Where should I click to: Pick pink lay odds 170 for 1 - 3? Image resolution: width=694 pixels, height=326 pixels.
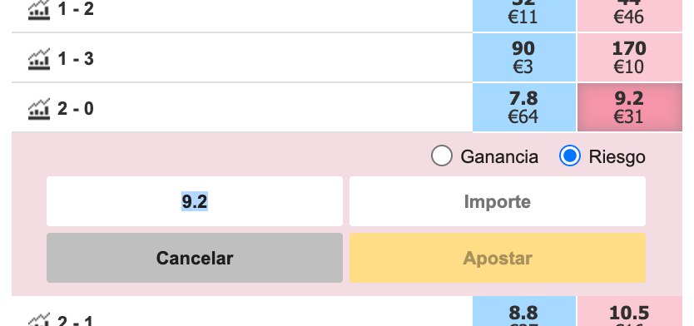pos(629,57)
